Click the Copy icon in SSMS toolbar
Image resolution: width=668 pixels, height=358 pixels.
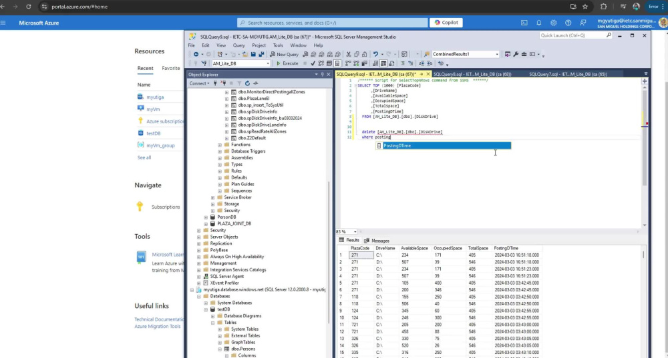point(357,55)
